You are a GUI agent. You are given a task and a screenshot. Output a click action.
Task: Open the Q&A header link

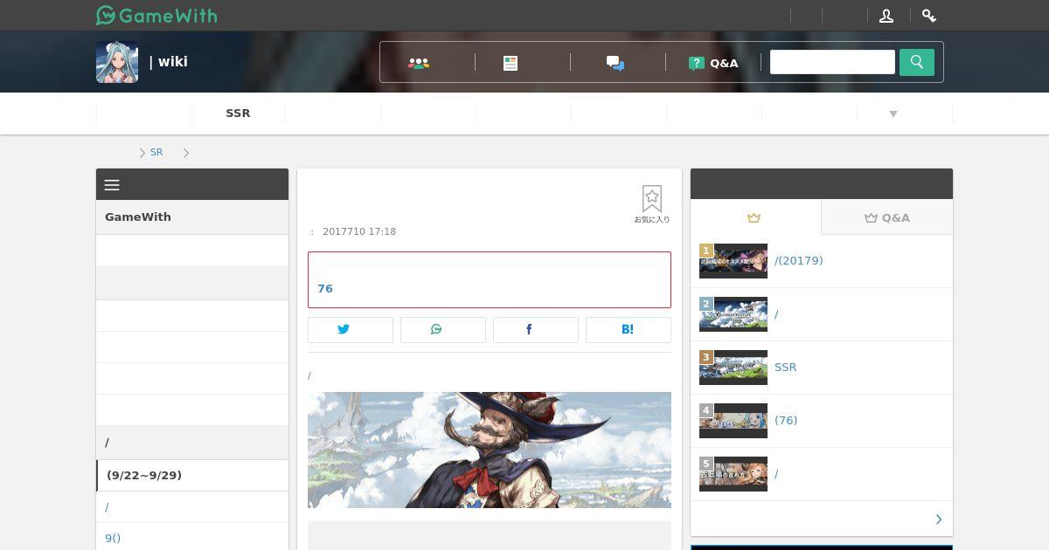pyautogui.click(x=713, y=63)
